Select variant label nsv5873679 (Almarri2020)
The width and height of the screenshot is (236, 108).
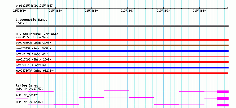35,71
